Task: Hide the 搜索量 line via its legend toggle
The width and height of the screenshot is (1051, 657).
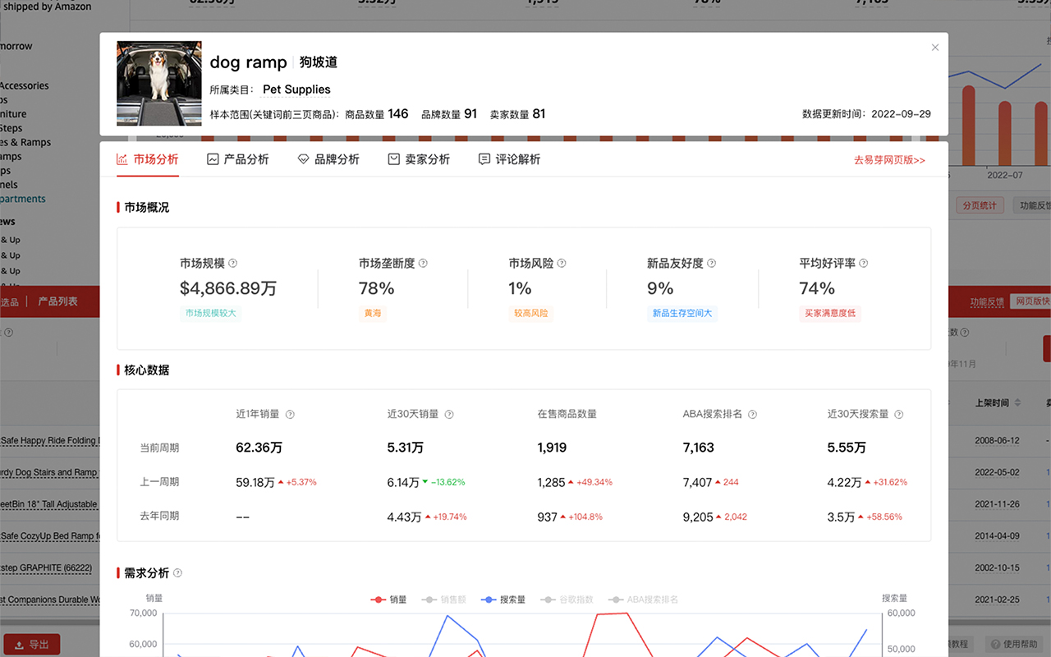Action: pyautogui.click(x=503, y=599)
